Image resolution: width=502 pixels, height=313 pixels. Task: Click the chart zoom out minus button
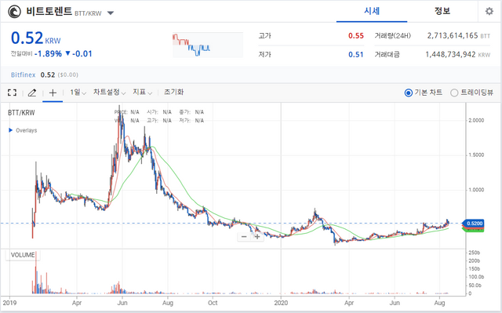click(x=244, y=236)
